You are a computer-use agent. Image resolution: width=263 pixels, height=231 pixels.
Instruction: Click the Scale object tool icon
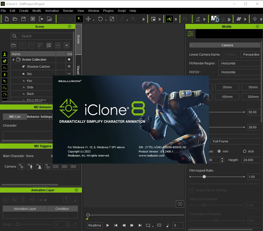coord(112,19)
